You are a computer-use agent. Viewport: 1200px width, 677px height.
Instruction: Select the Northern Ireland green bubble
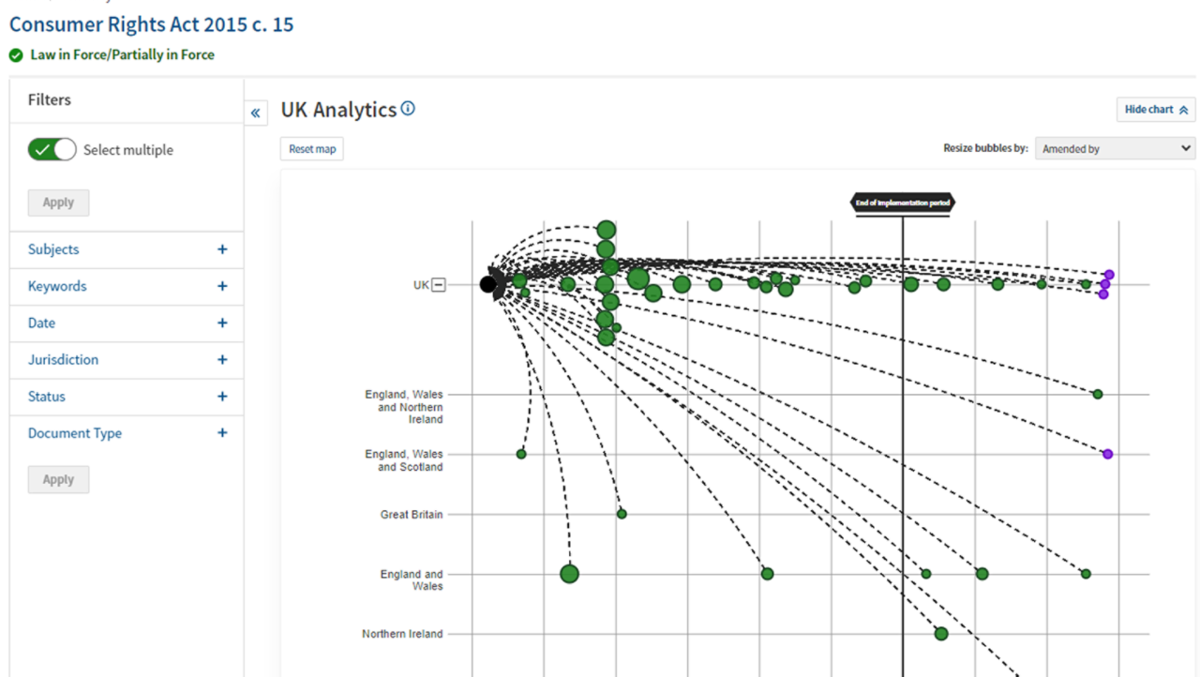tap(941, 634)
